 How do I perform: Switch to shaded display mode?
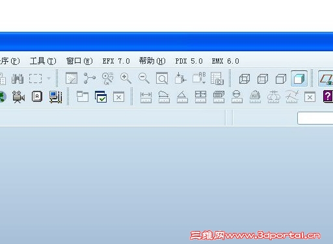(x=299, y=79)
